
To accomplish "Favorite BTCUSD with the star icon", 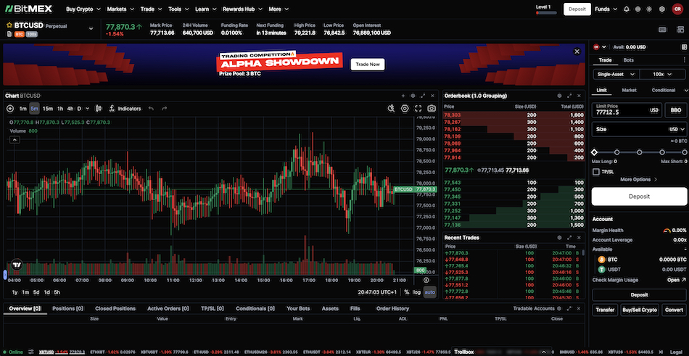I will click(x=9, y=26).
